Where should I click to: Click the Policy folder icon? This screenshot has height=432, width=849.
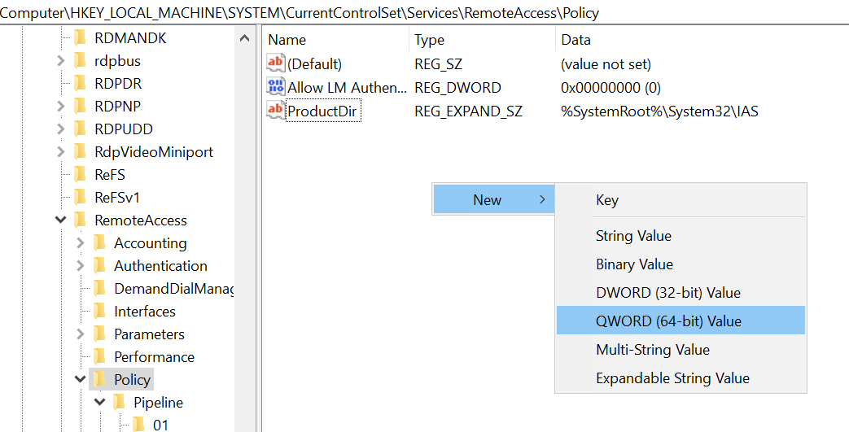[x=99, y=379]
